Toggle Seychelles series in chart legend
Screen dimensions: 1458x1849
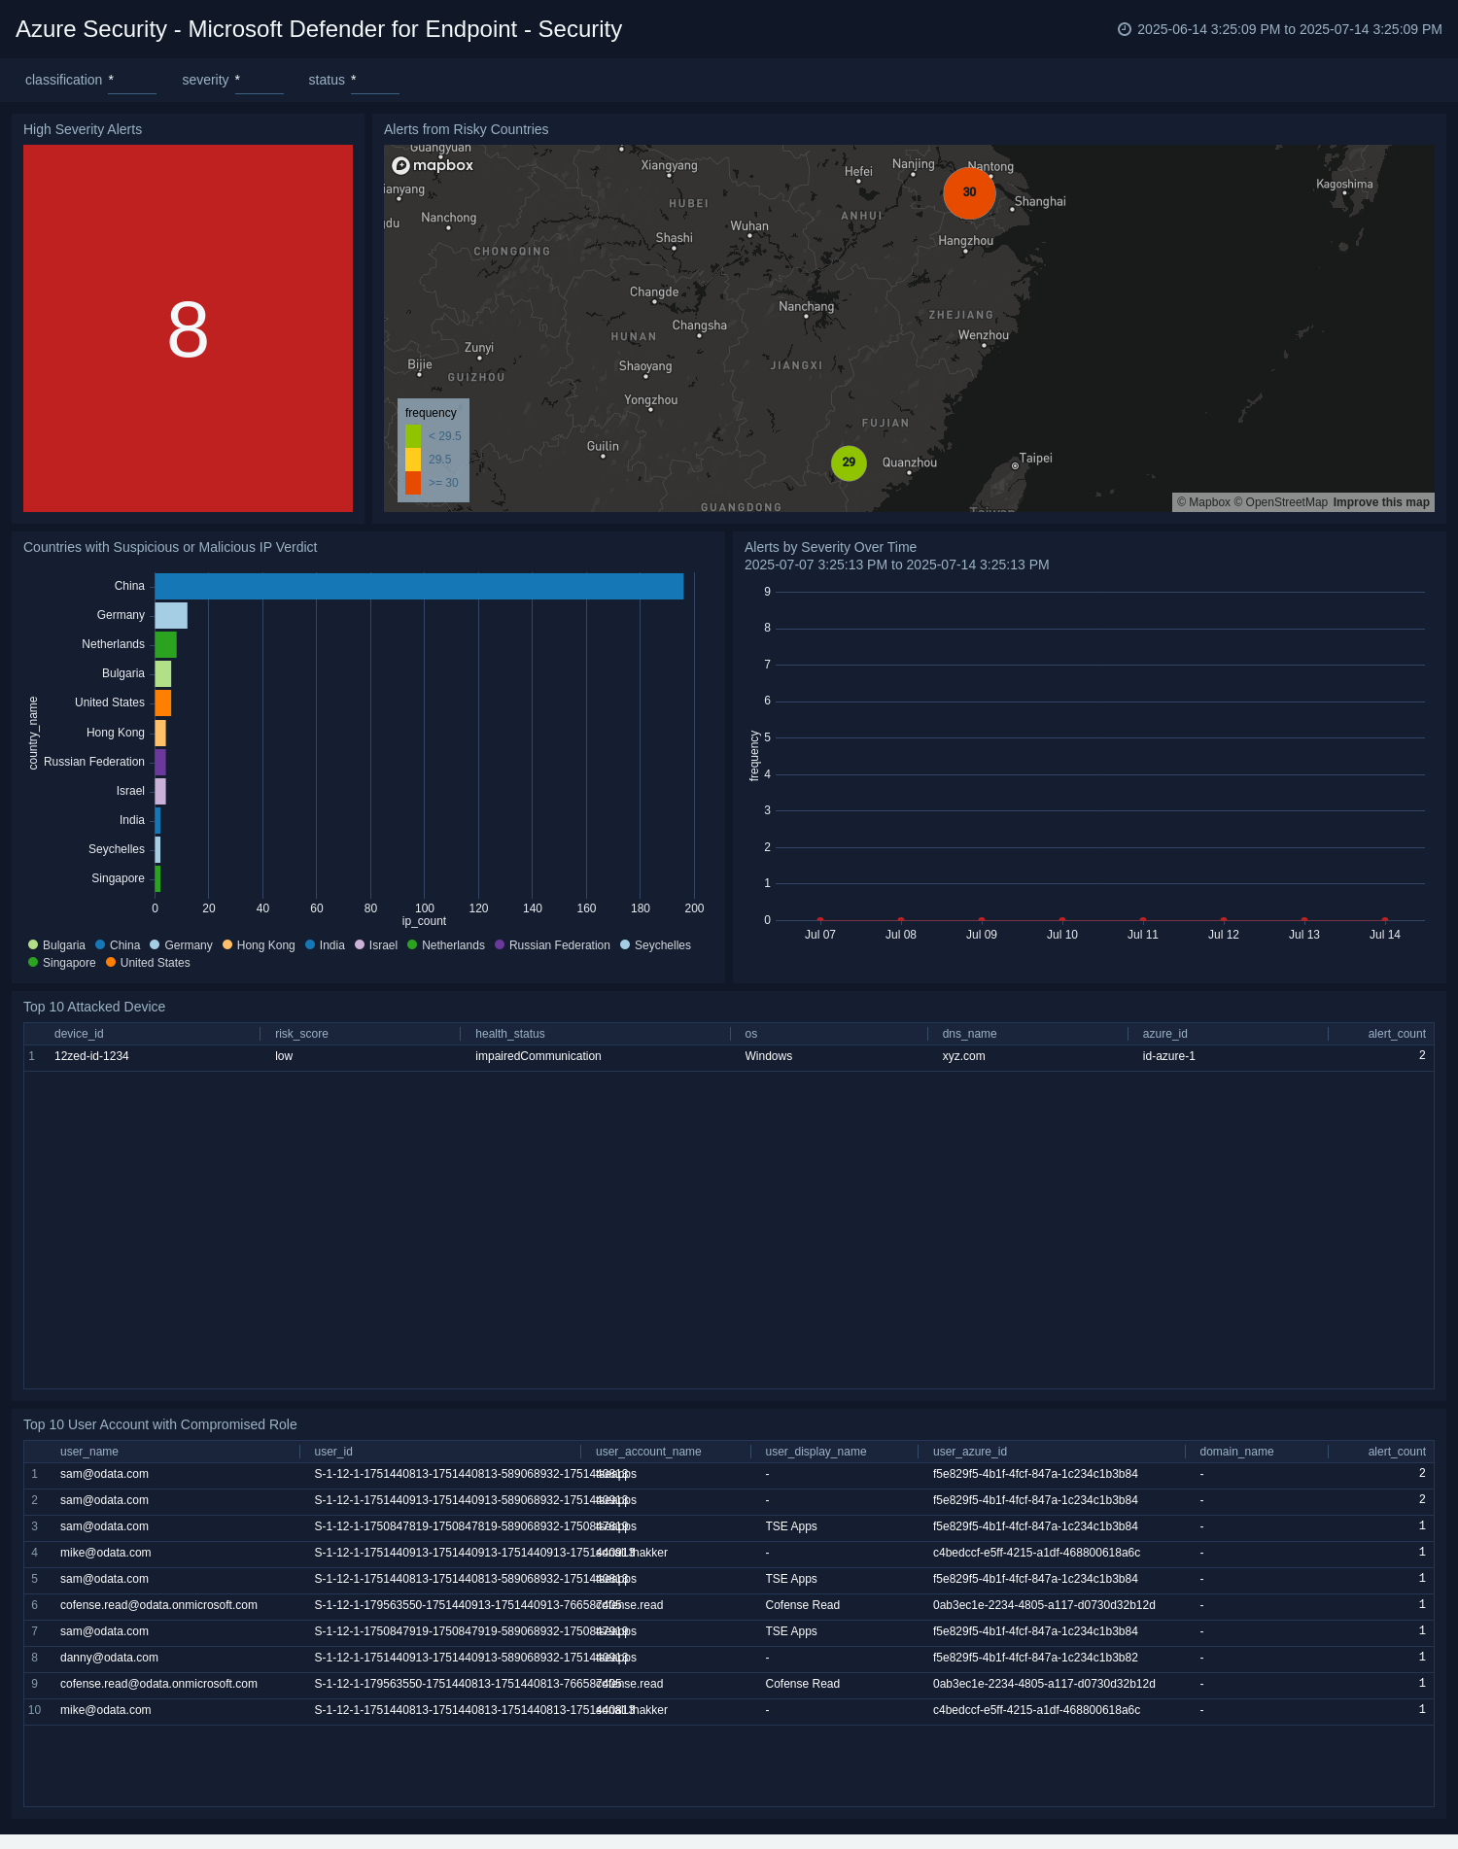click(x=655, y=945)
